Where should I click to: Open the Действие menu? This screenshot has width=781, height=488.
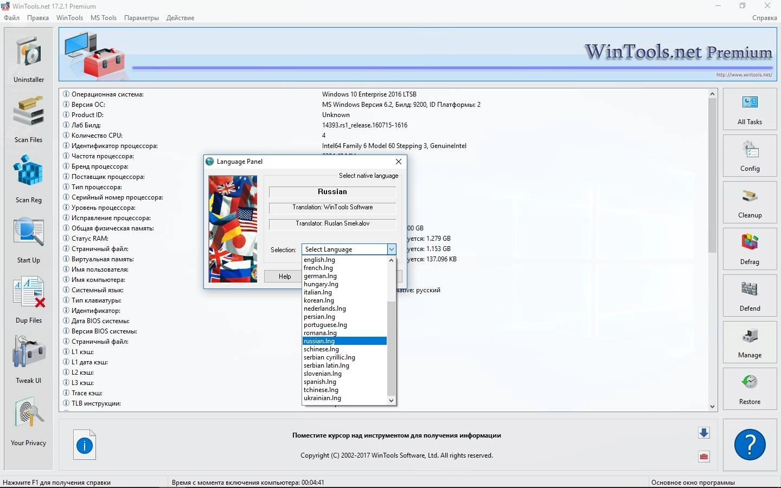tap(180, 17)
